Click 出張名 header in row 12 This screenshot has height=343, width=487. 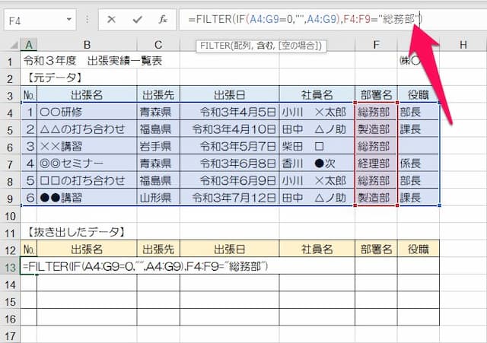87,249
